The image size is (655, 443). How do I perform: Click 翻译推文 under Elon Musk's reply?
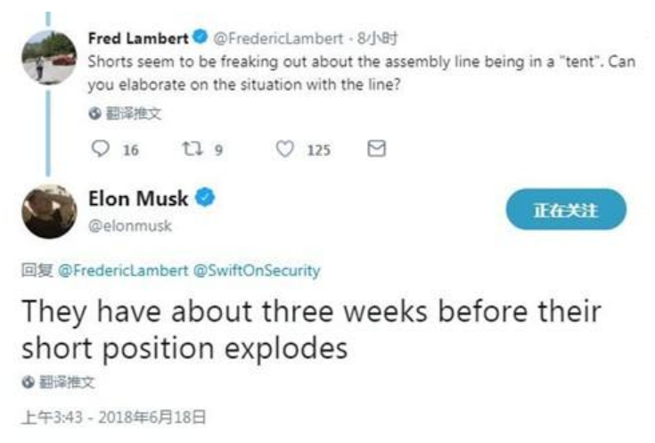(67, 381)
